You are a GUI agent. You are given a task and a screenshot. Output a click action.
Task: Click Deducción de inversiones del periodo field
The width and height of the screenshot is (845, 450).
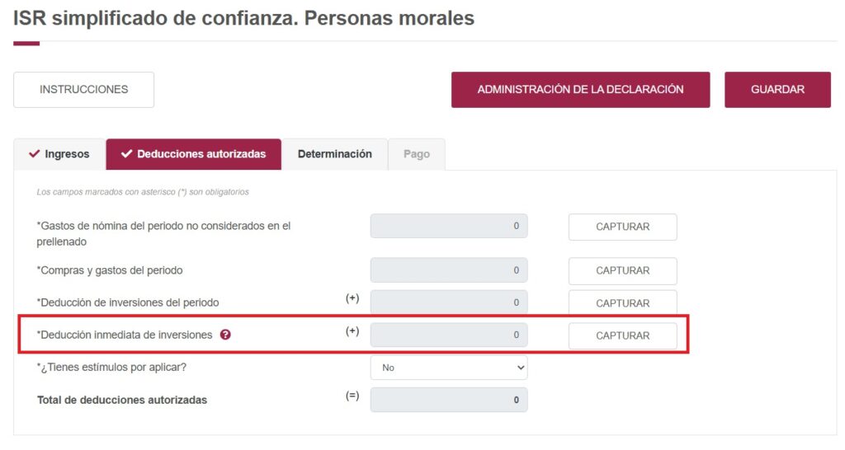(x=448, y=302)
